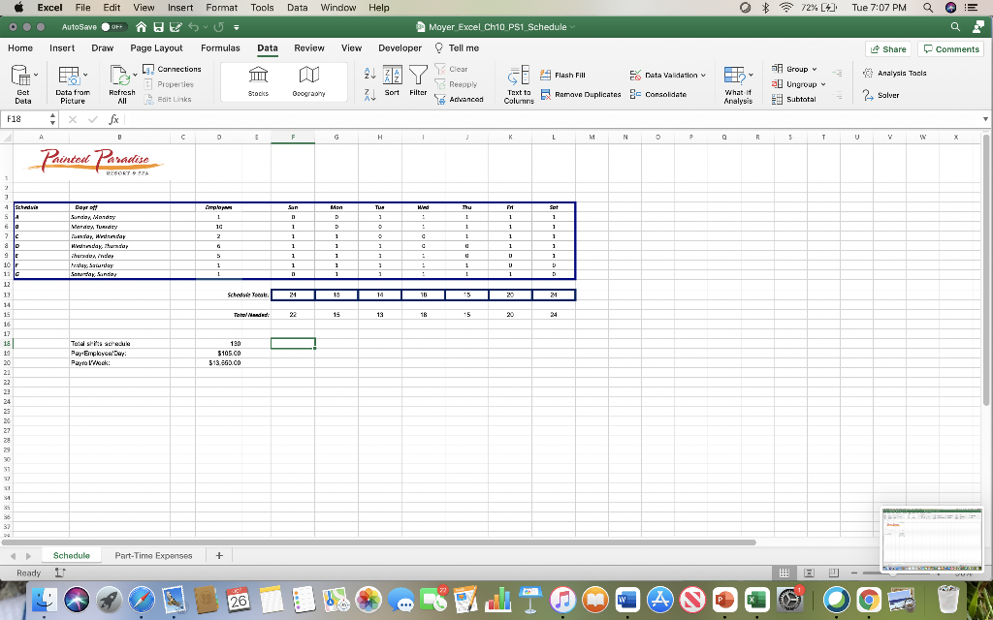This screenshot has height=620, width=993.
Task: Click the formula bar fx icon
Action: point(114,119)
